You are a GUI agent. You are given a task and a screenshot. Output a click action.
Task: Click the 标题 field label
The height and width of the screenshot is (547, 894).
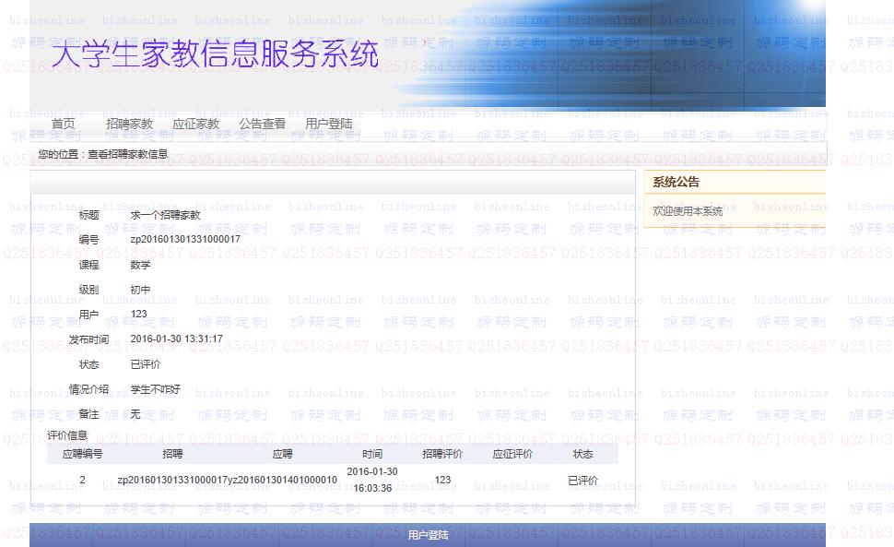coord(89,215)
